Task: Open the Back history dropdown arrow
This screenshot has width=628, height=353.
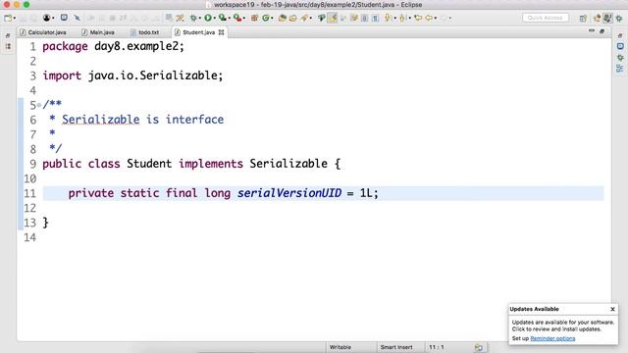Action: pyautogui.click(x=436, y=18)
